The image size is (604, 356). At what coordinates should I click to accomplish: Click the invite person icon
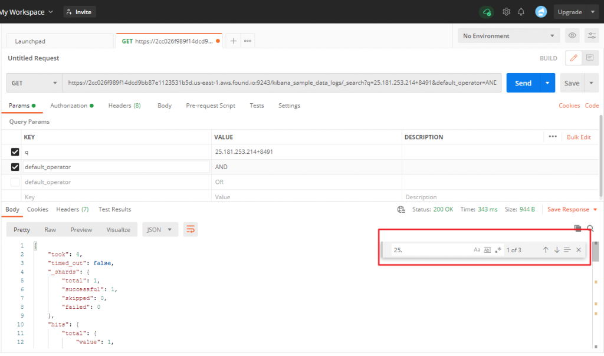coord(69,12)
